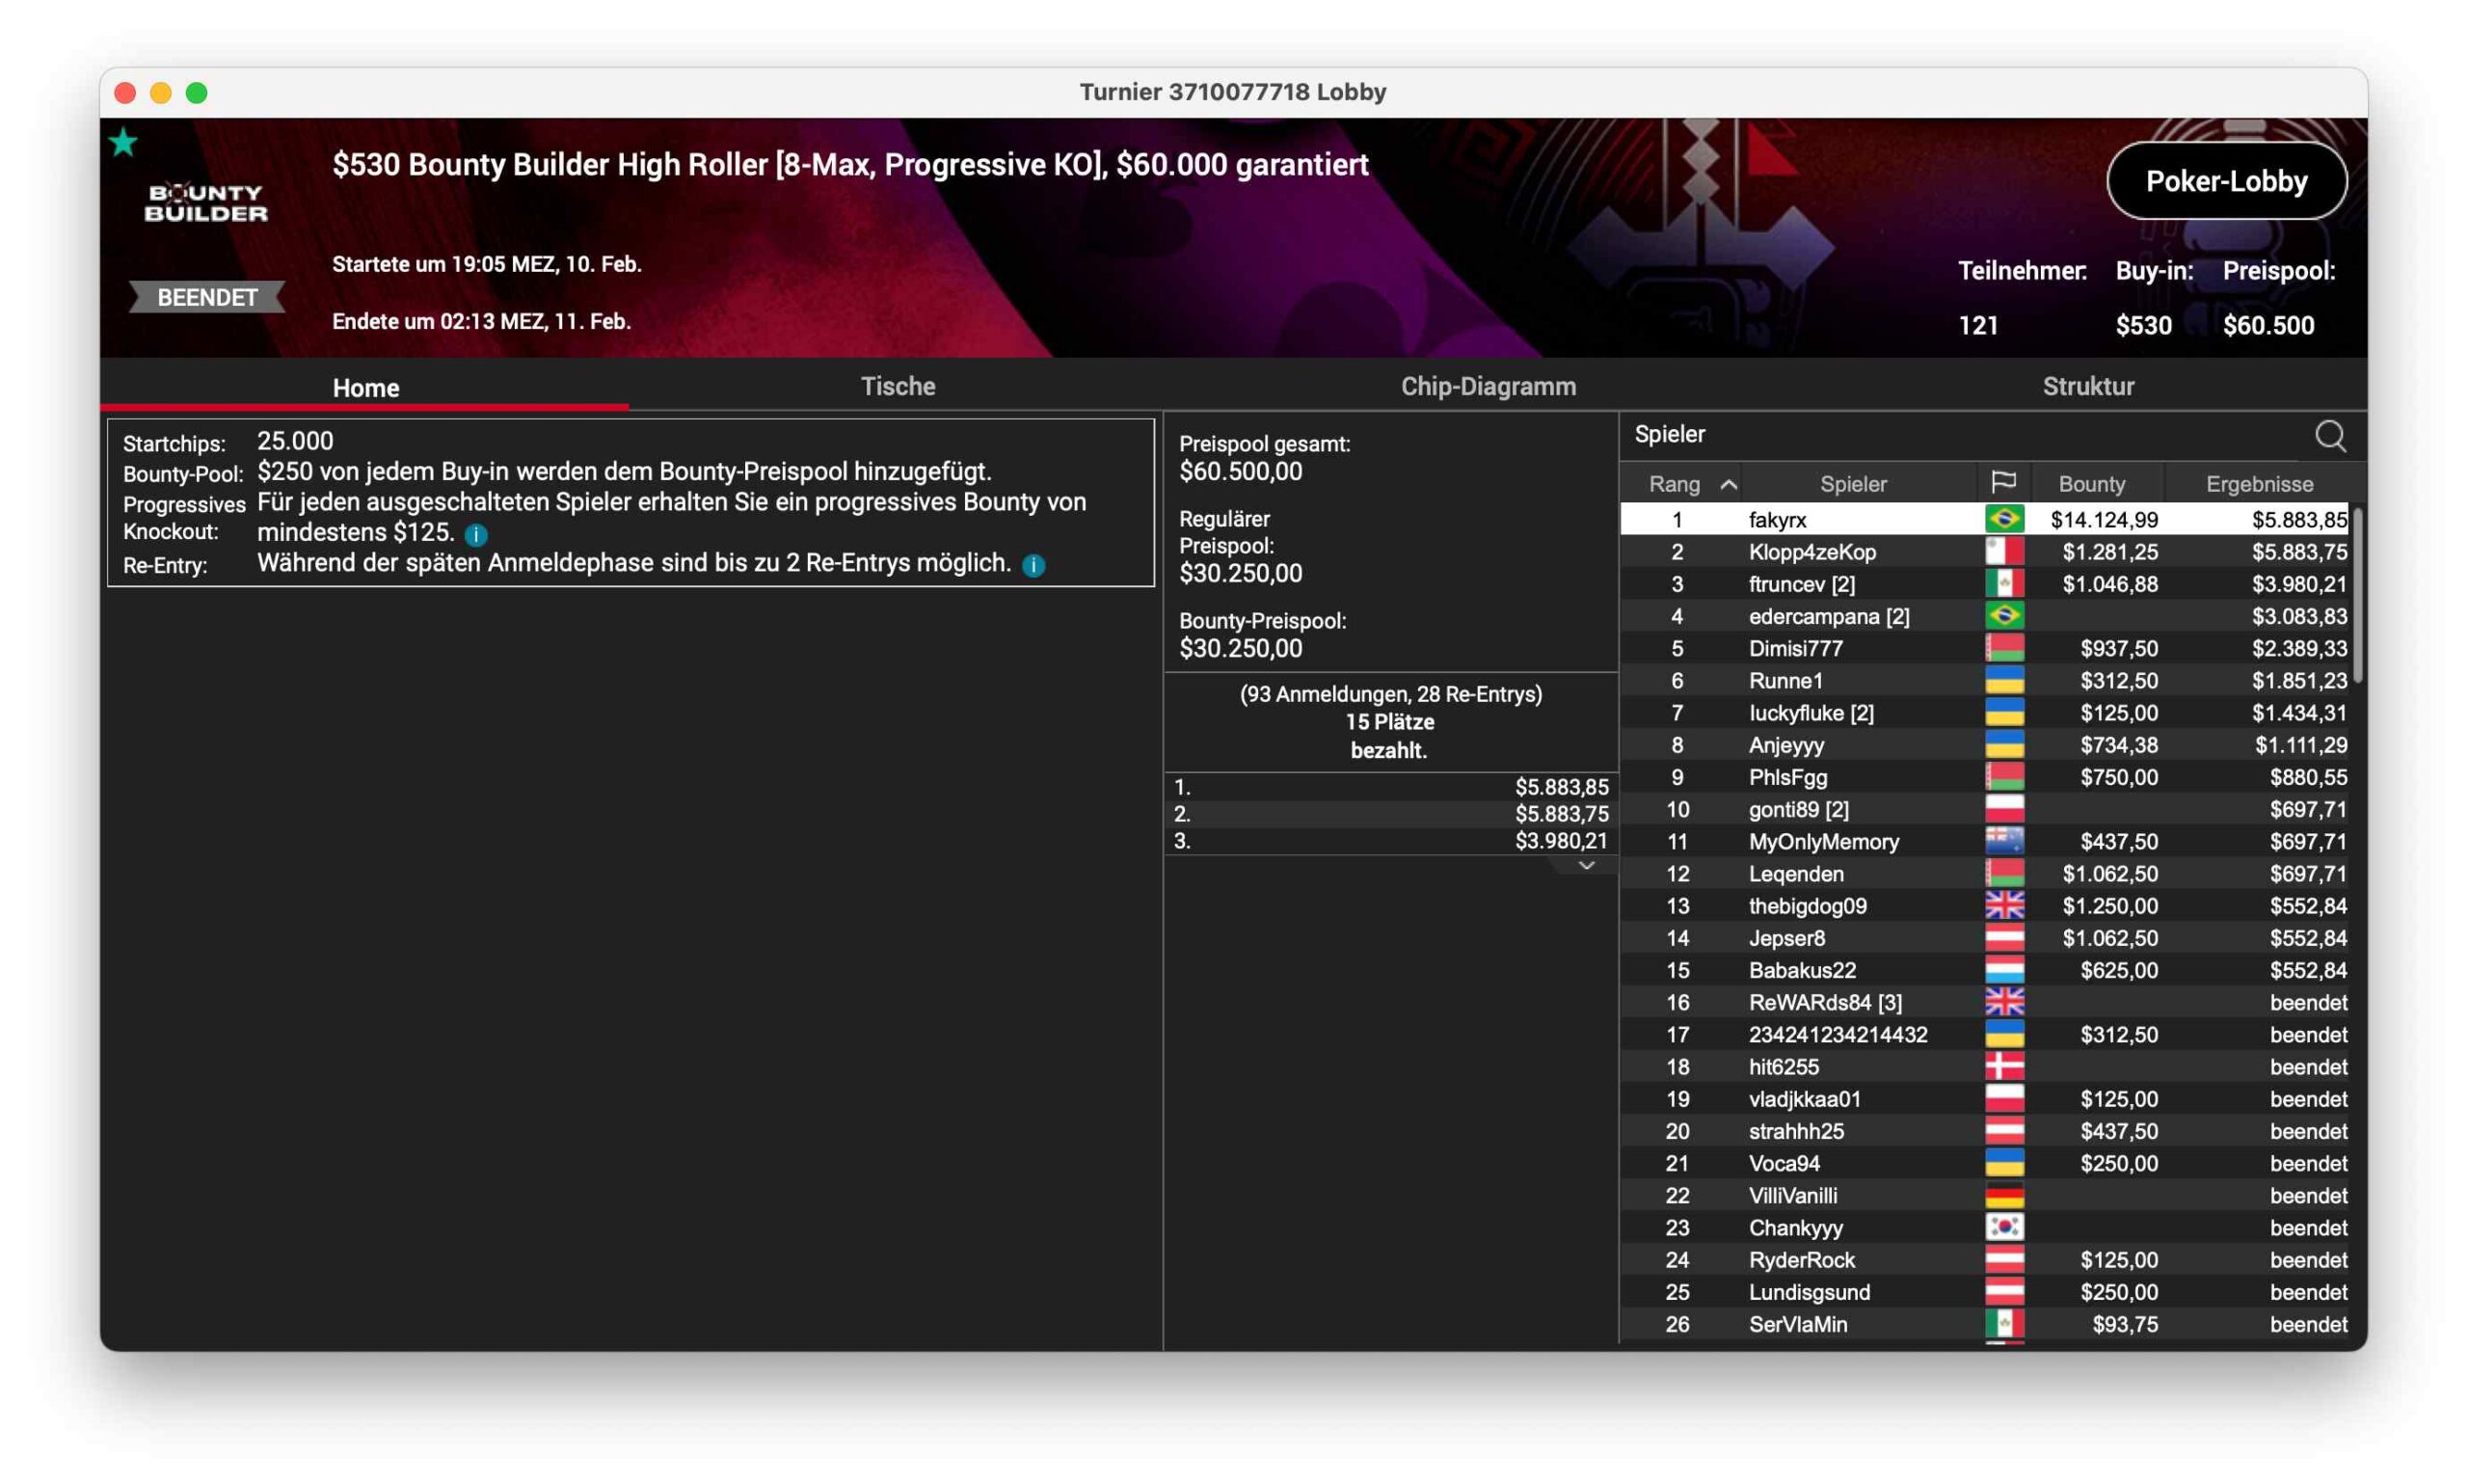Open the Chip-Diagramm tab
This screenshot has height=1484, width=2468.
tap(1488, 386)
